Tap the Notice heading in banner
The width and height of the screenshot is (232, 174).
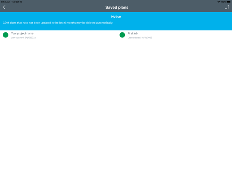tap(116, 16)
